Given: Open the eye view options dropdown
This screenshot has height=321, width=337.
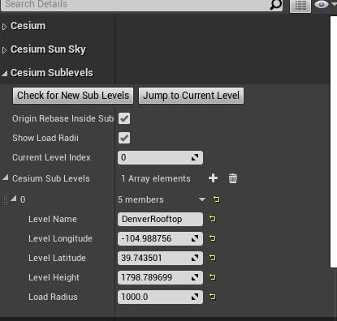Looking at the screenshot, I should click(x=325, y=5).
